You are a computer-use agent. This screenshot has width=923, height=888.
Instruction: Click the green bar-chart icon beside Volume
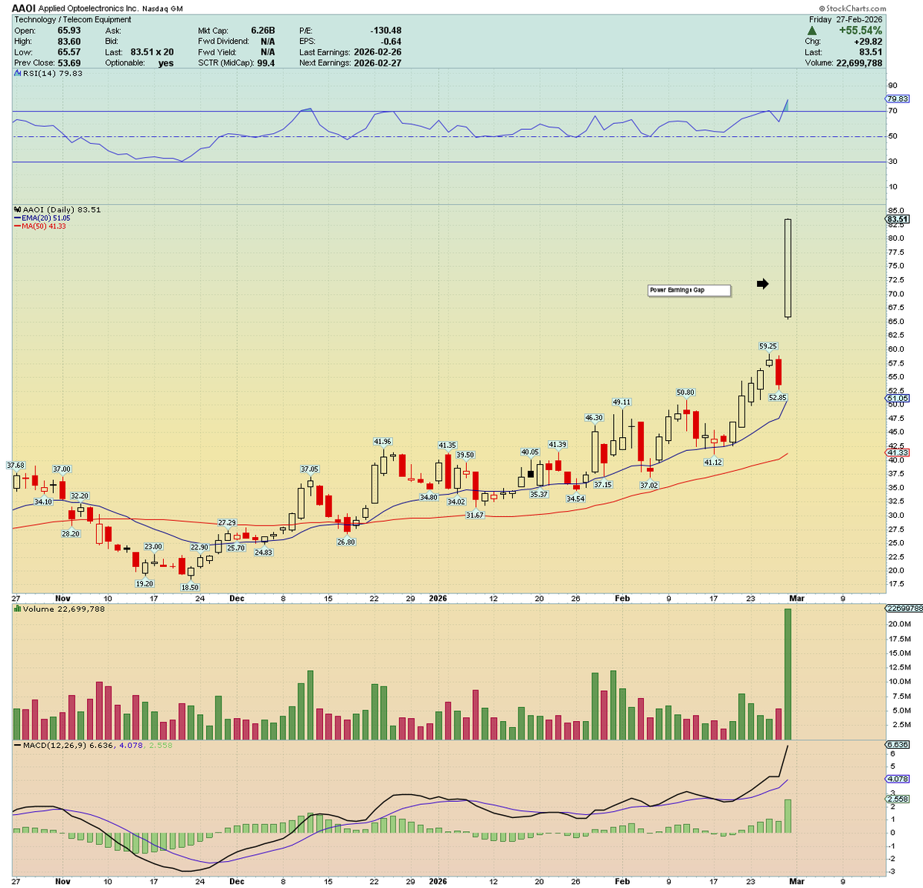(17, 609)
